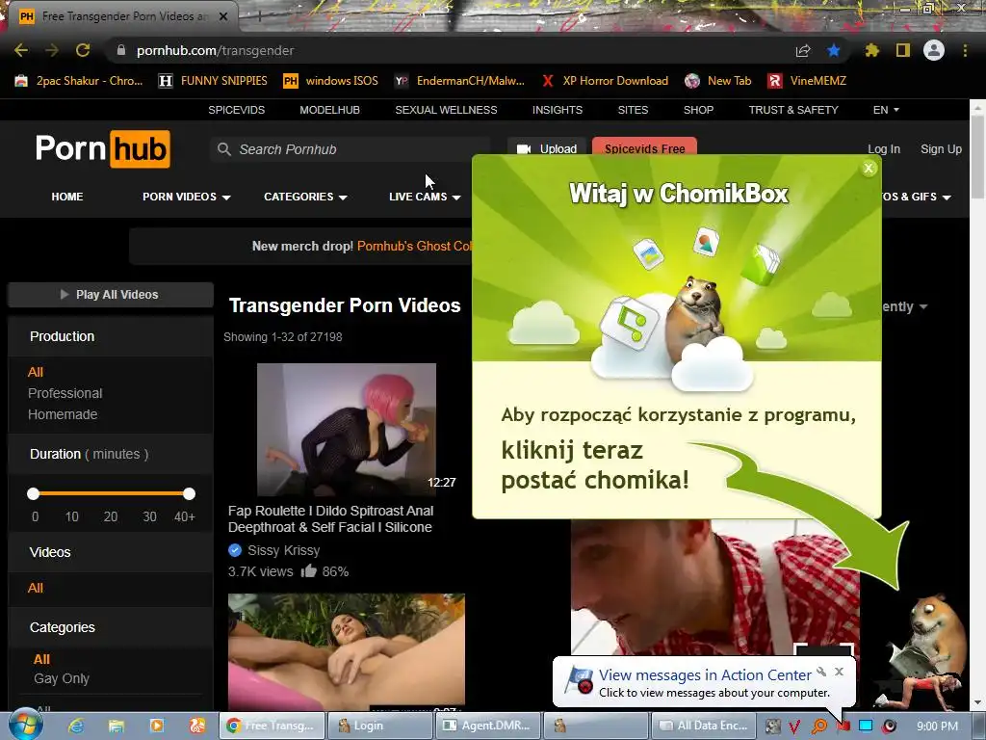986x740 pixels.
Task: Open the side panel icon in Chrome toolbar
Action: pyautogui.click(x=903, y=50)
